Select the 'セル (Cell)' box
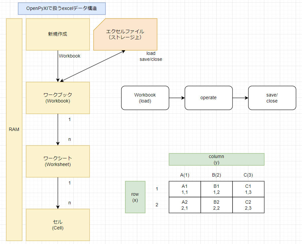 [58, 225]
